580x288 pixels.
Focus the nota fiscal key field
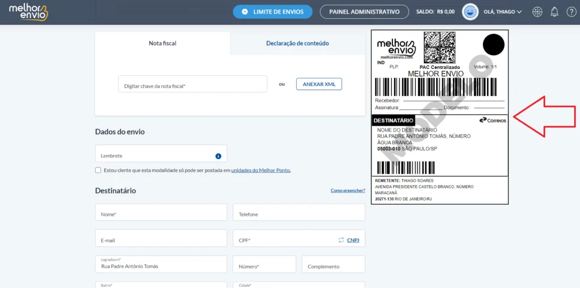(193, 84)
